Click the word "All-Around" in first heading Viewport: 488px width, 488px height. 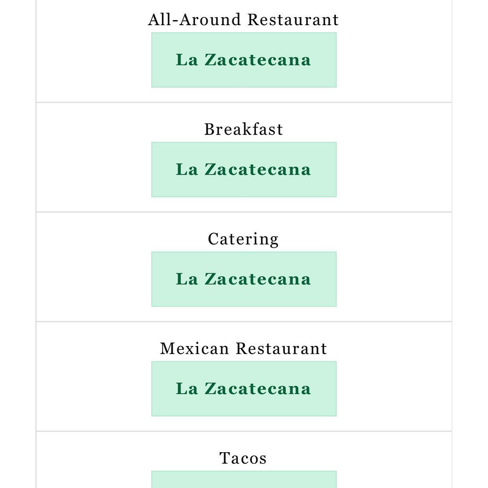tap(195, 20)
